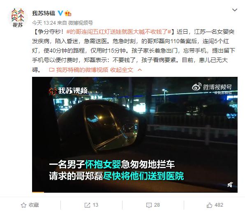This screenshot has width=245, height=212.
Task: Open the 我苏特稿 profile avatar
Action: click(x=18, y=17)
